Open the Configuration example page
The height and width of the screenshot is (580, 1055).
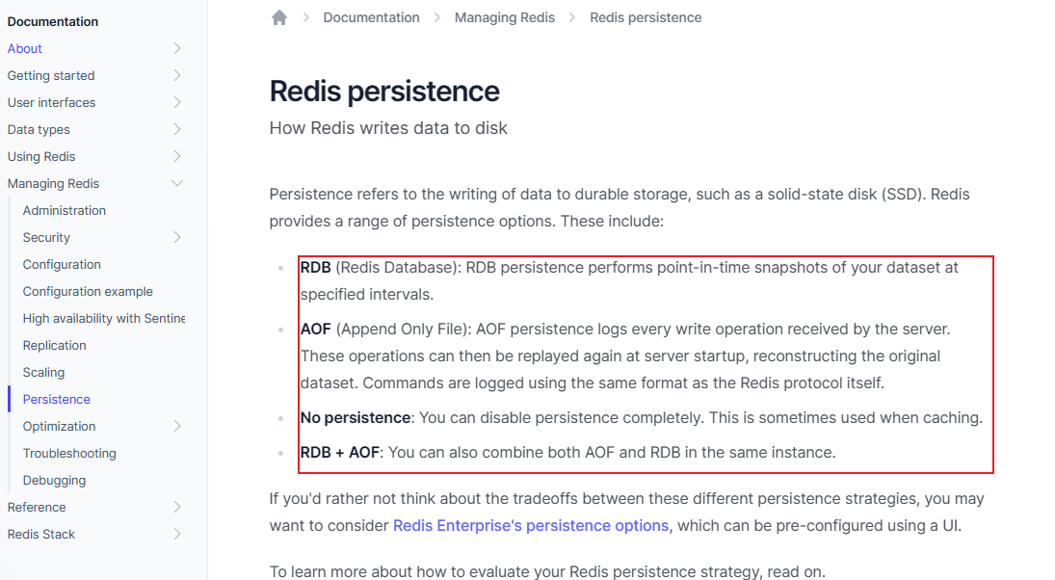pos(88,291)
